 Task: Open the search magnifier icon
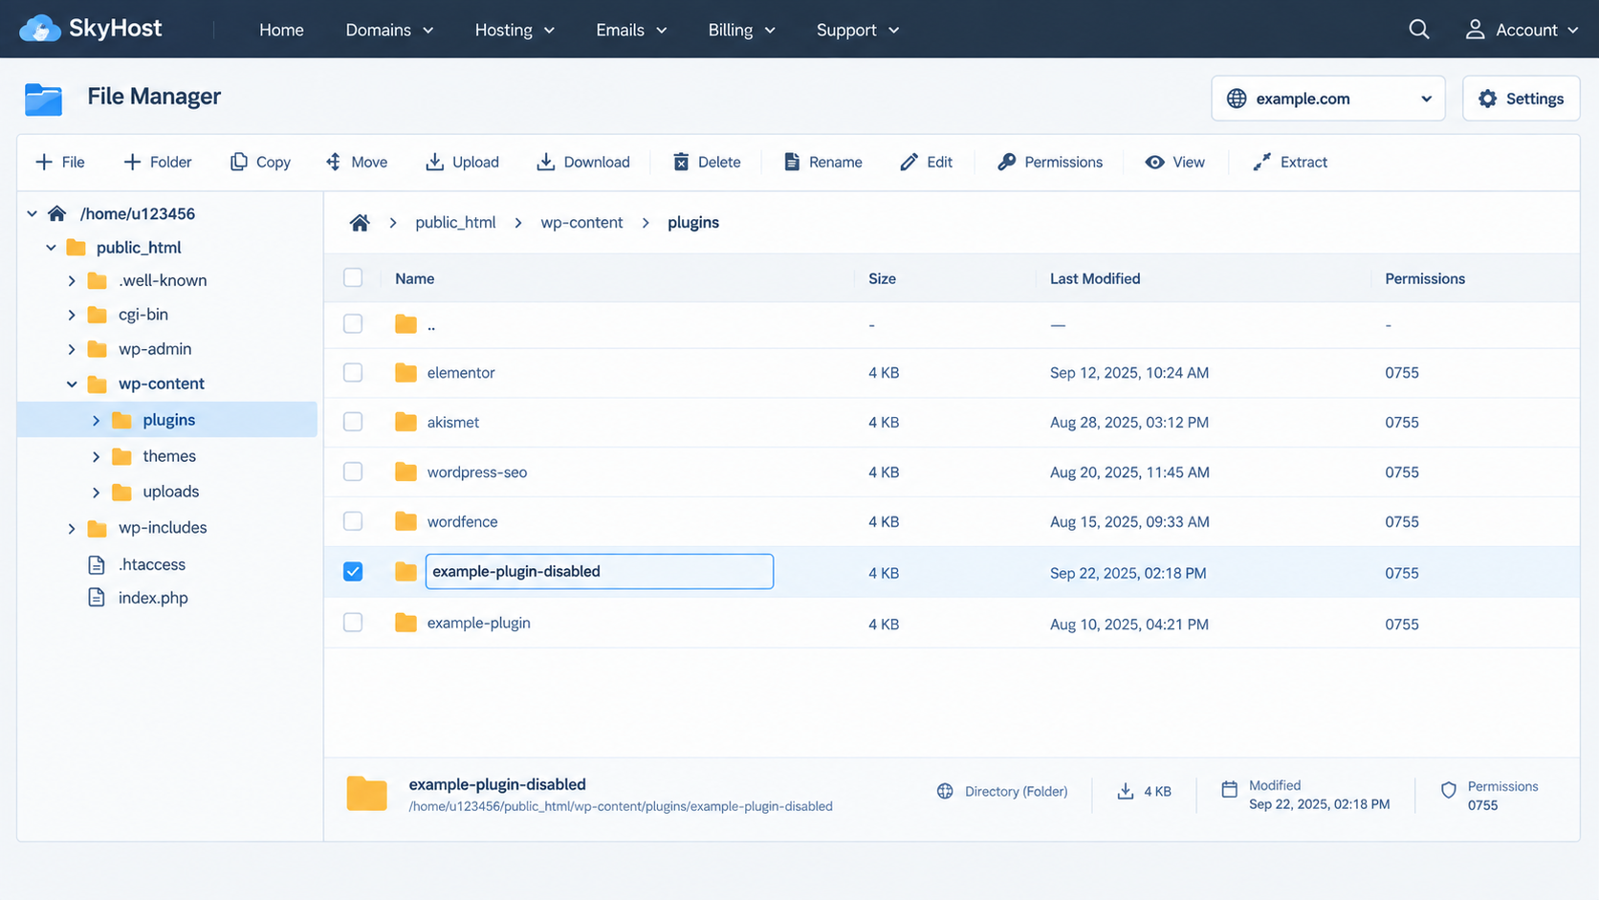click(1418, 30)
